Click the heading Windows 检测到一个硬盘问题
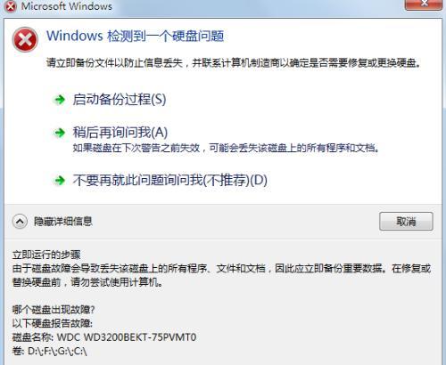Screen dimensions: 446x365 pyautogui.click(x=136, y=36)
